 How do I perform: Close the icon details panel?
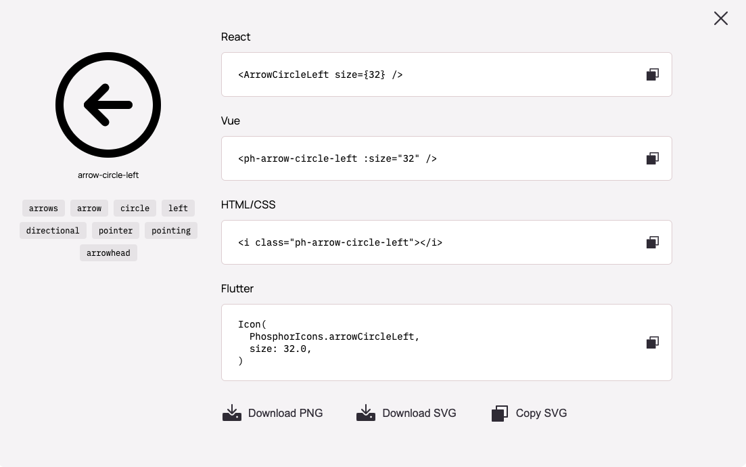click(721, 18)
